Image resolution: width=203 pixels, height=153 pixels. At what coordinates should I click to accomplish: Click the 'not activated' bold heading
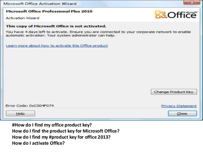[56, 26]
